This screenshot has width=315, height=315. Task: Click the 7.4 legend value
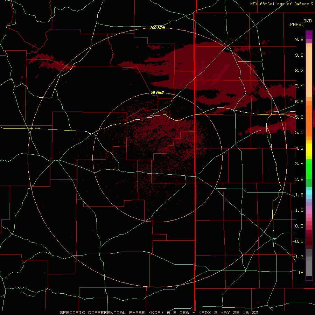(299, 86)
